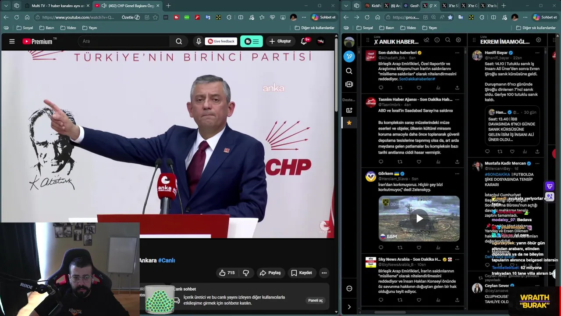Select the starred deck in X Pro sidebar

pos(349,122)
